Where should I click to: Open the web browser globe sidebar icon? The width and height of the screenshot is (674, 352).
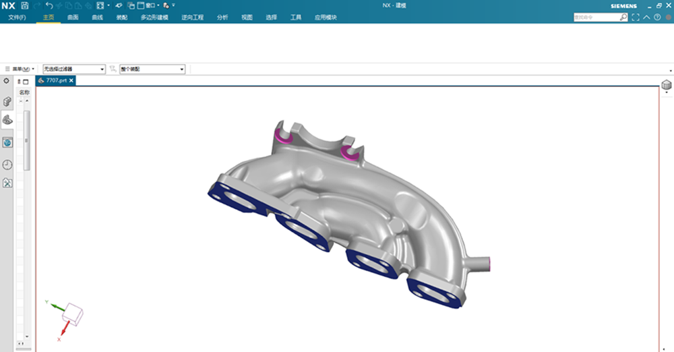click(x=7, y=142)
